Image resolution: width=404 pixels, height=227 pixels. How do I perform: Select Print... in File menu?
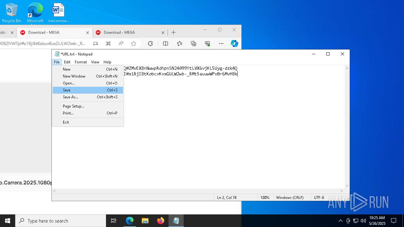click(x=88, y=113)
